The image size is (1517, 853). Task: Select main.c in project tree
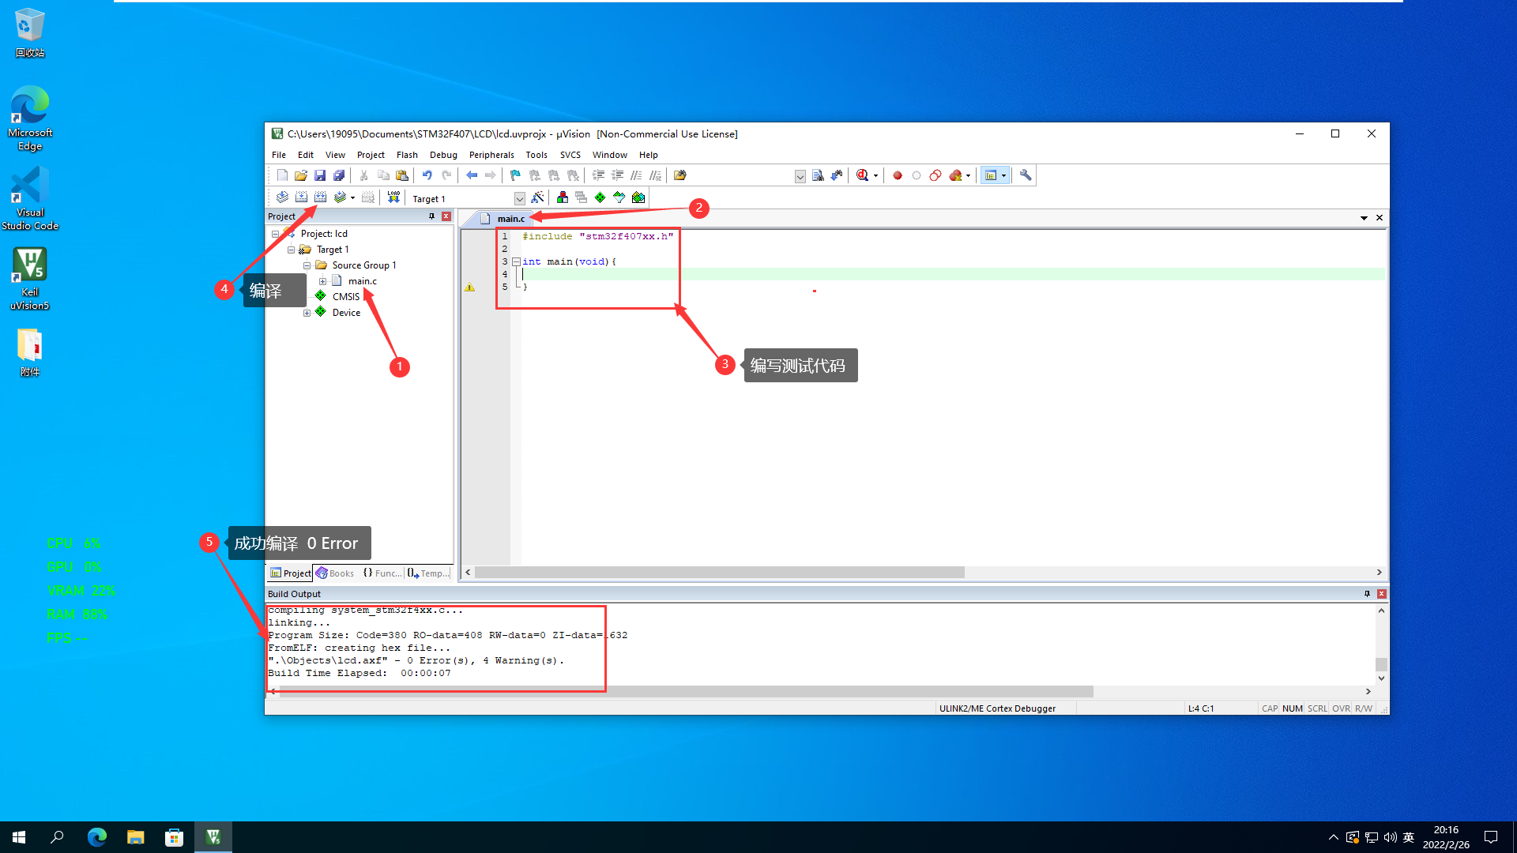coord(362,281)
